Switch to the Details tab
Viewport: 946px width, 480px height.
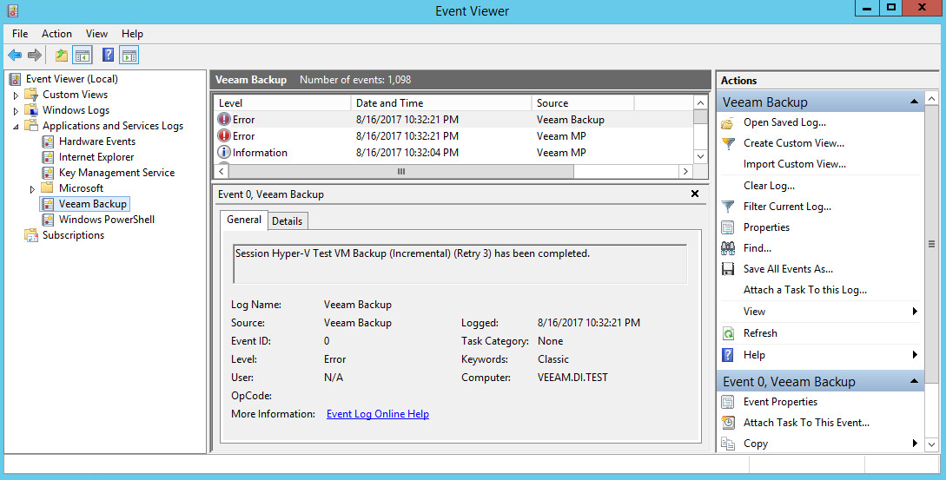coord(287,221)
